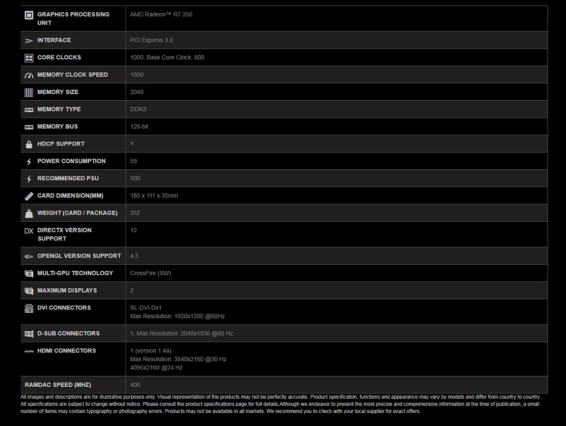Click the Weight kettlebell icon

29,213
